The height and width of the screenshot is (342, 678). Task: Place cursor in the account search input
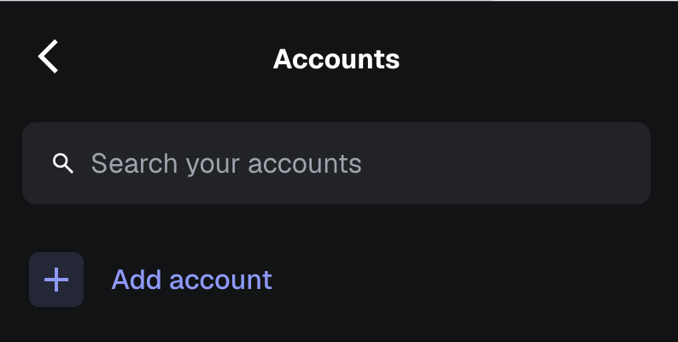336,163
